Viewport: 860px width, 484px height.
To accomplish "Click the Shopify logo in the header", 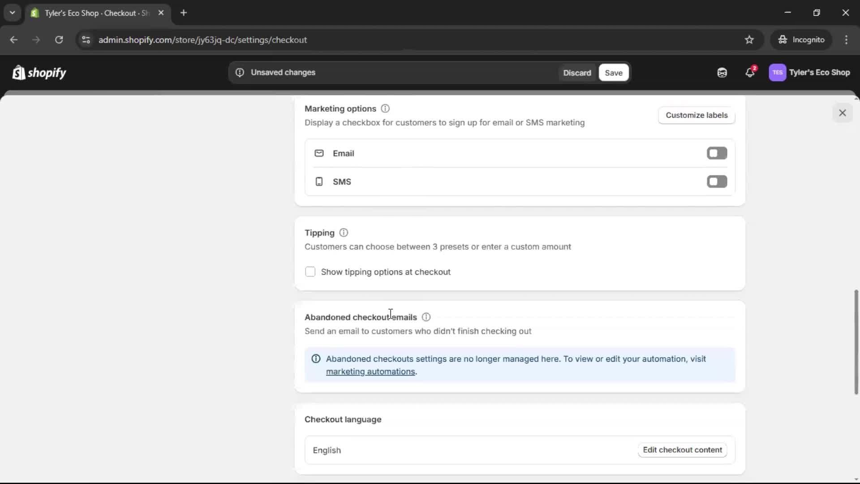I will coord(39,72).
